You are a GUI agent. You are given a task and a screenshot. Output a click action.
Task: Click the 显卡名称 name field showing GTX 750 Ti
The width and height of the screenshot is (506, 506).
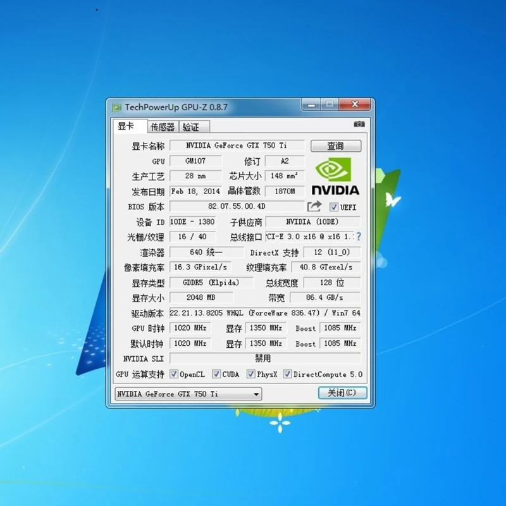point(237,145)
